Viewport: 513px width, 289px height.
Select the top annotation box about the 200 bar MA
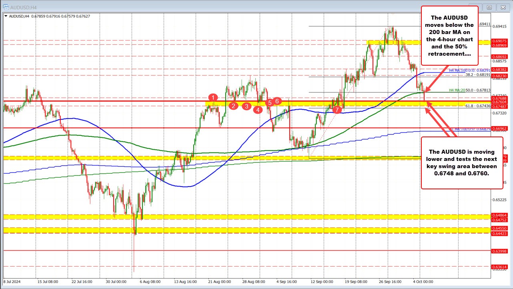pyautogui.click(x=449, y=36)
